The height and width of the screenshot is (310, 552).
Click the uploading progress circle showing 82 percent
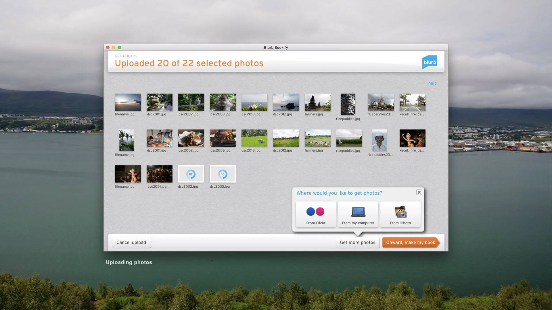pos(191,174)
